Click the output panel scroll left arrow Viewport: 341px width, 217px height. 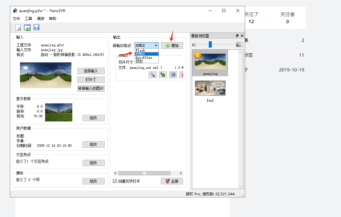115,173
